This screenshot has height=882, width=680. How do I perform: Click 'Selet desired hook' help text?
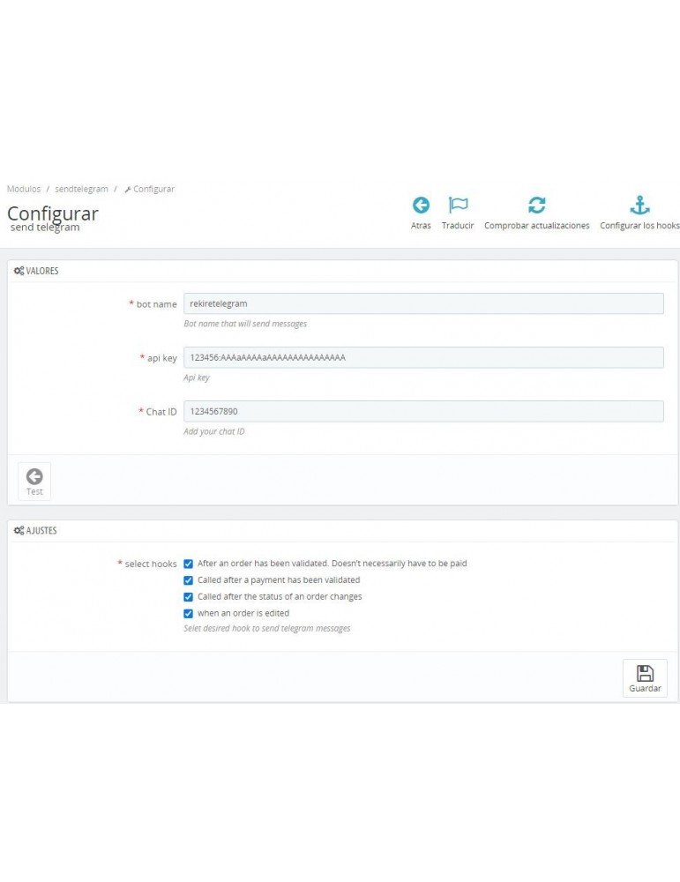267,628
